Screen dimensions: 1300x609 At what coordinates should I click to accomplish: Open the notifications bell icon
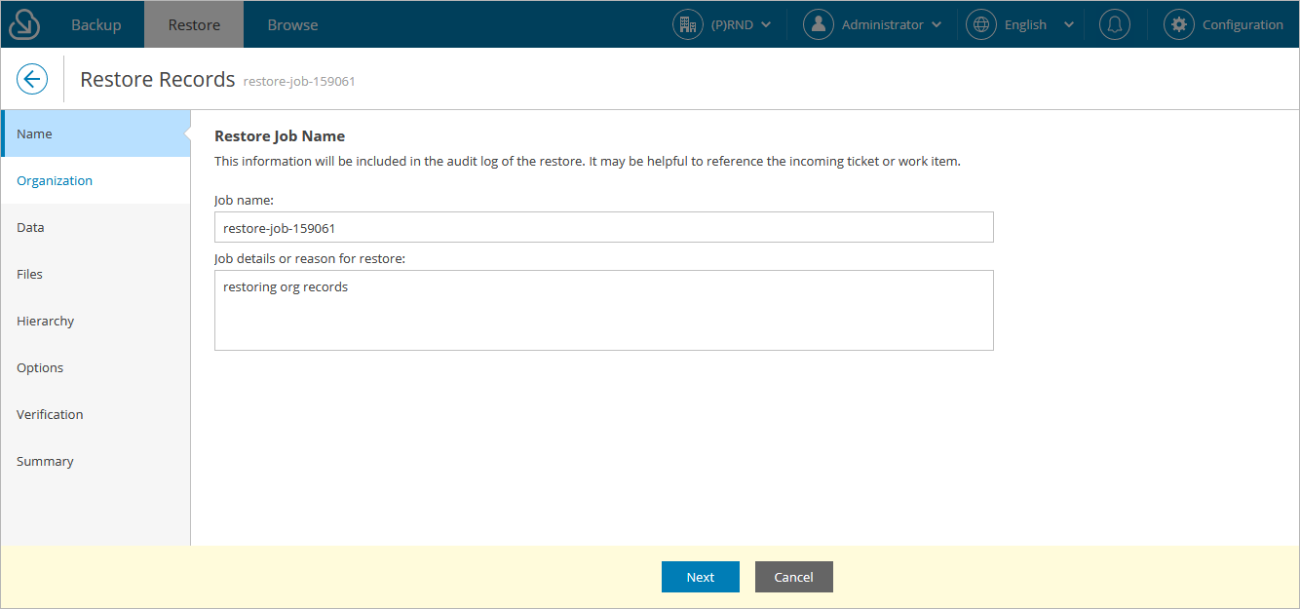(x=1115, y=24)
